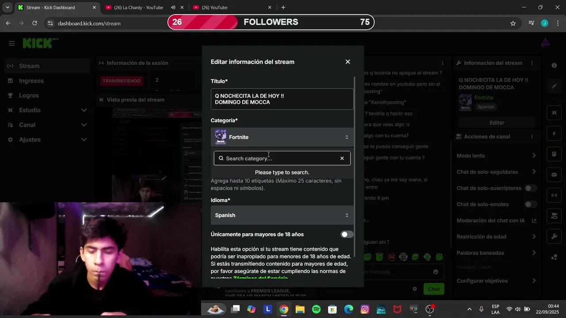Open emoji picker in message box
Image resolution: width=566 pixels, height=318 pixels.
point(436,272)
